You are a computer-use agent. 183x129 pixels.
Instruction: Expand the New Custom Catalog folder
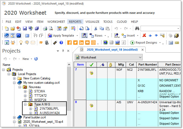[14, 78]
